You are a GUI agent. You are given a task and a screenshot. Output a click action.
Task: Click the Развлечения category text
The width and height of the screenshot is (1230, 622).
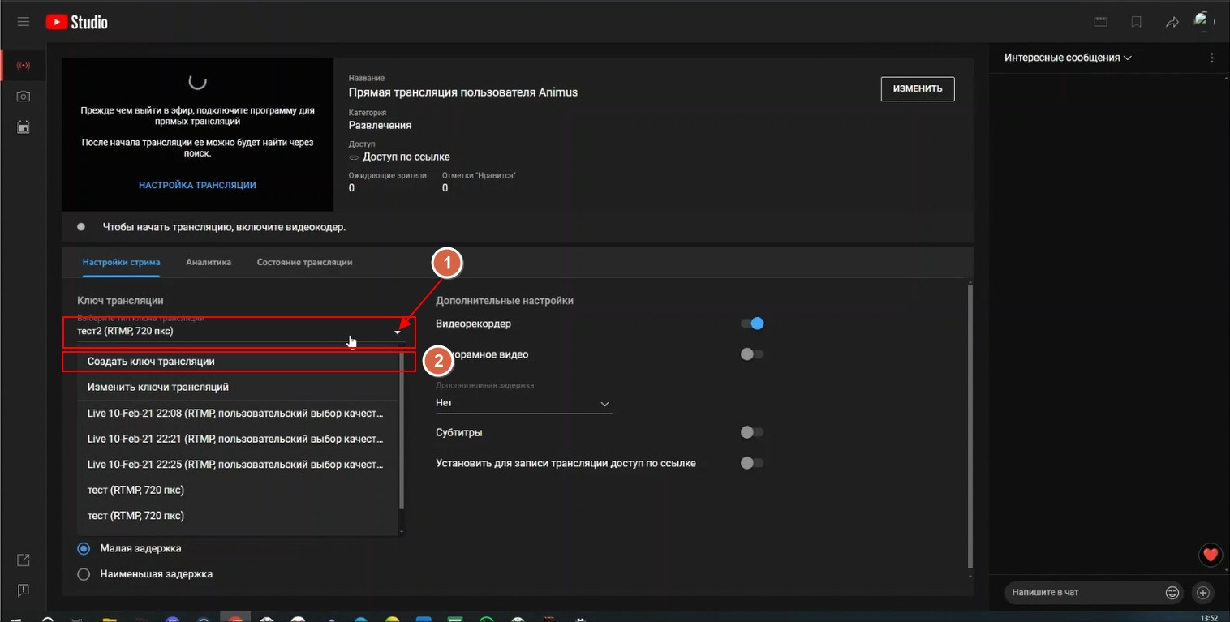pos(380,126)
